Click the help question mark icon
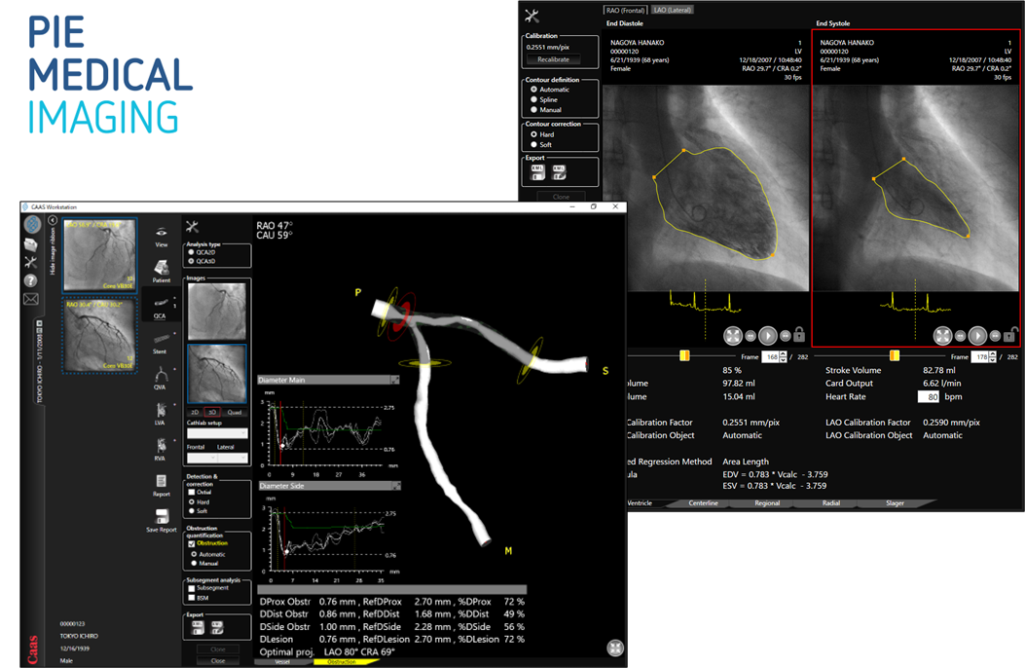 tap(31, 280)
